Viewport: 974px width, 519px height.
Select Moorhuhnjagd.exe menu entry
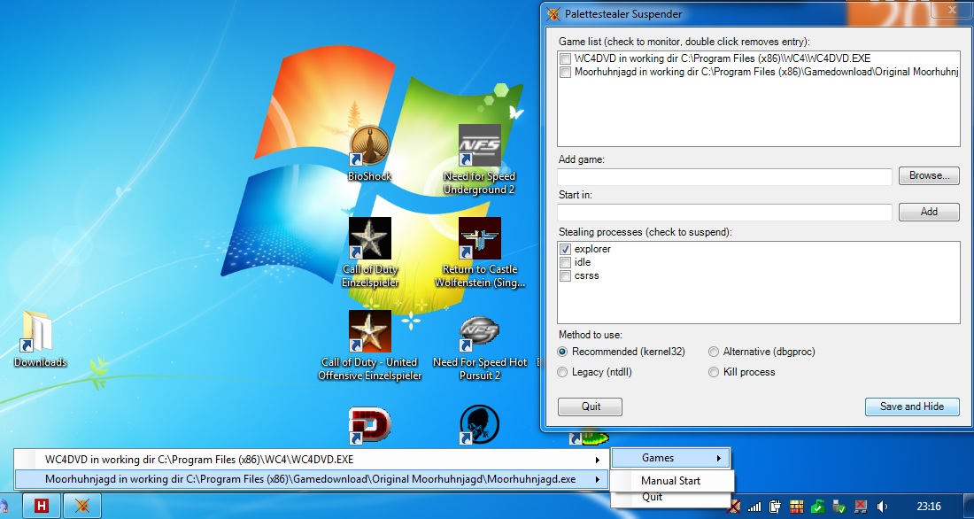coord(311,479)
